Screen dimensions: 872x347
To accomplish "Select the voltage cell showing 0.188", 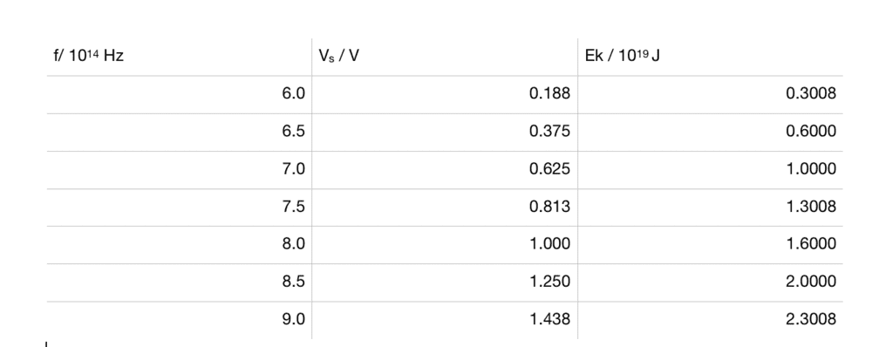I will 445,94.
